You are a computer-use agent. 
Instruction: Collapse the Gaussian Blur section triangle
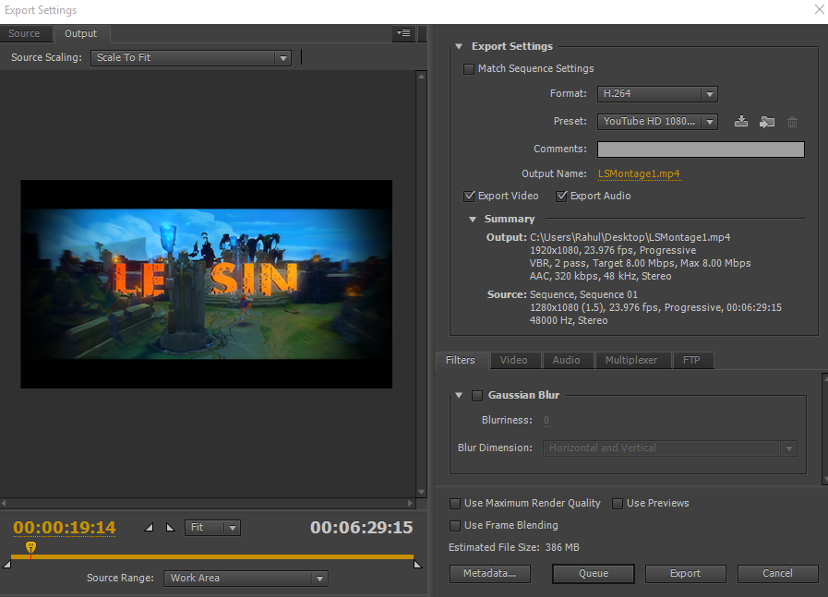point(459,395)
